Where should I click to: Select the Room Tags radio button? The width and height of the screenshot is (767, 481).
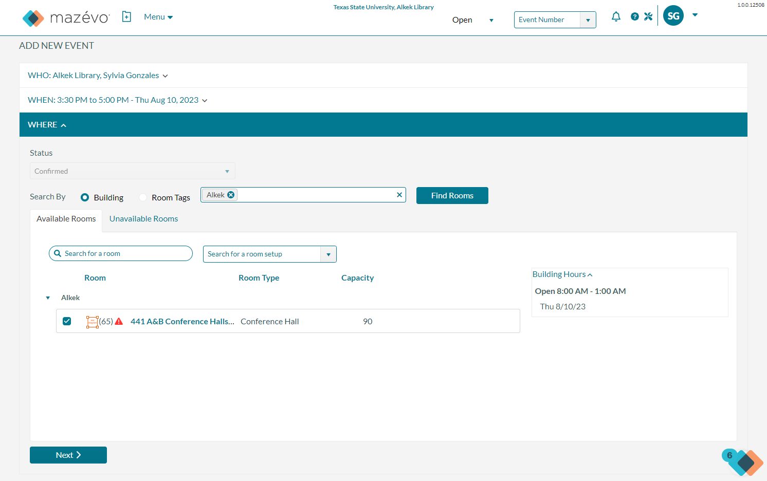tap(143, 197)
